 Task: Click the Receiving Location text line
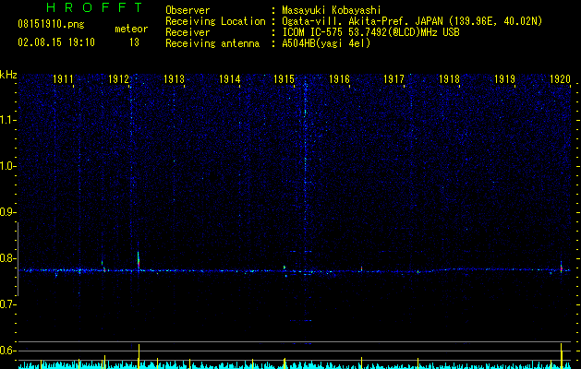tap(354, 21)
